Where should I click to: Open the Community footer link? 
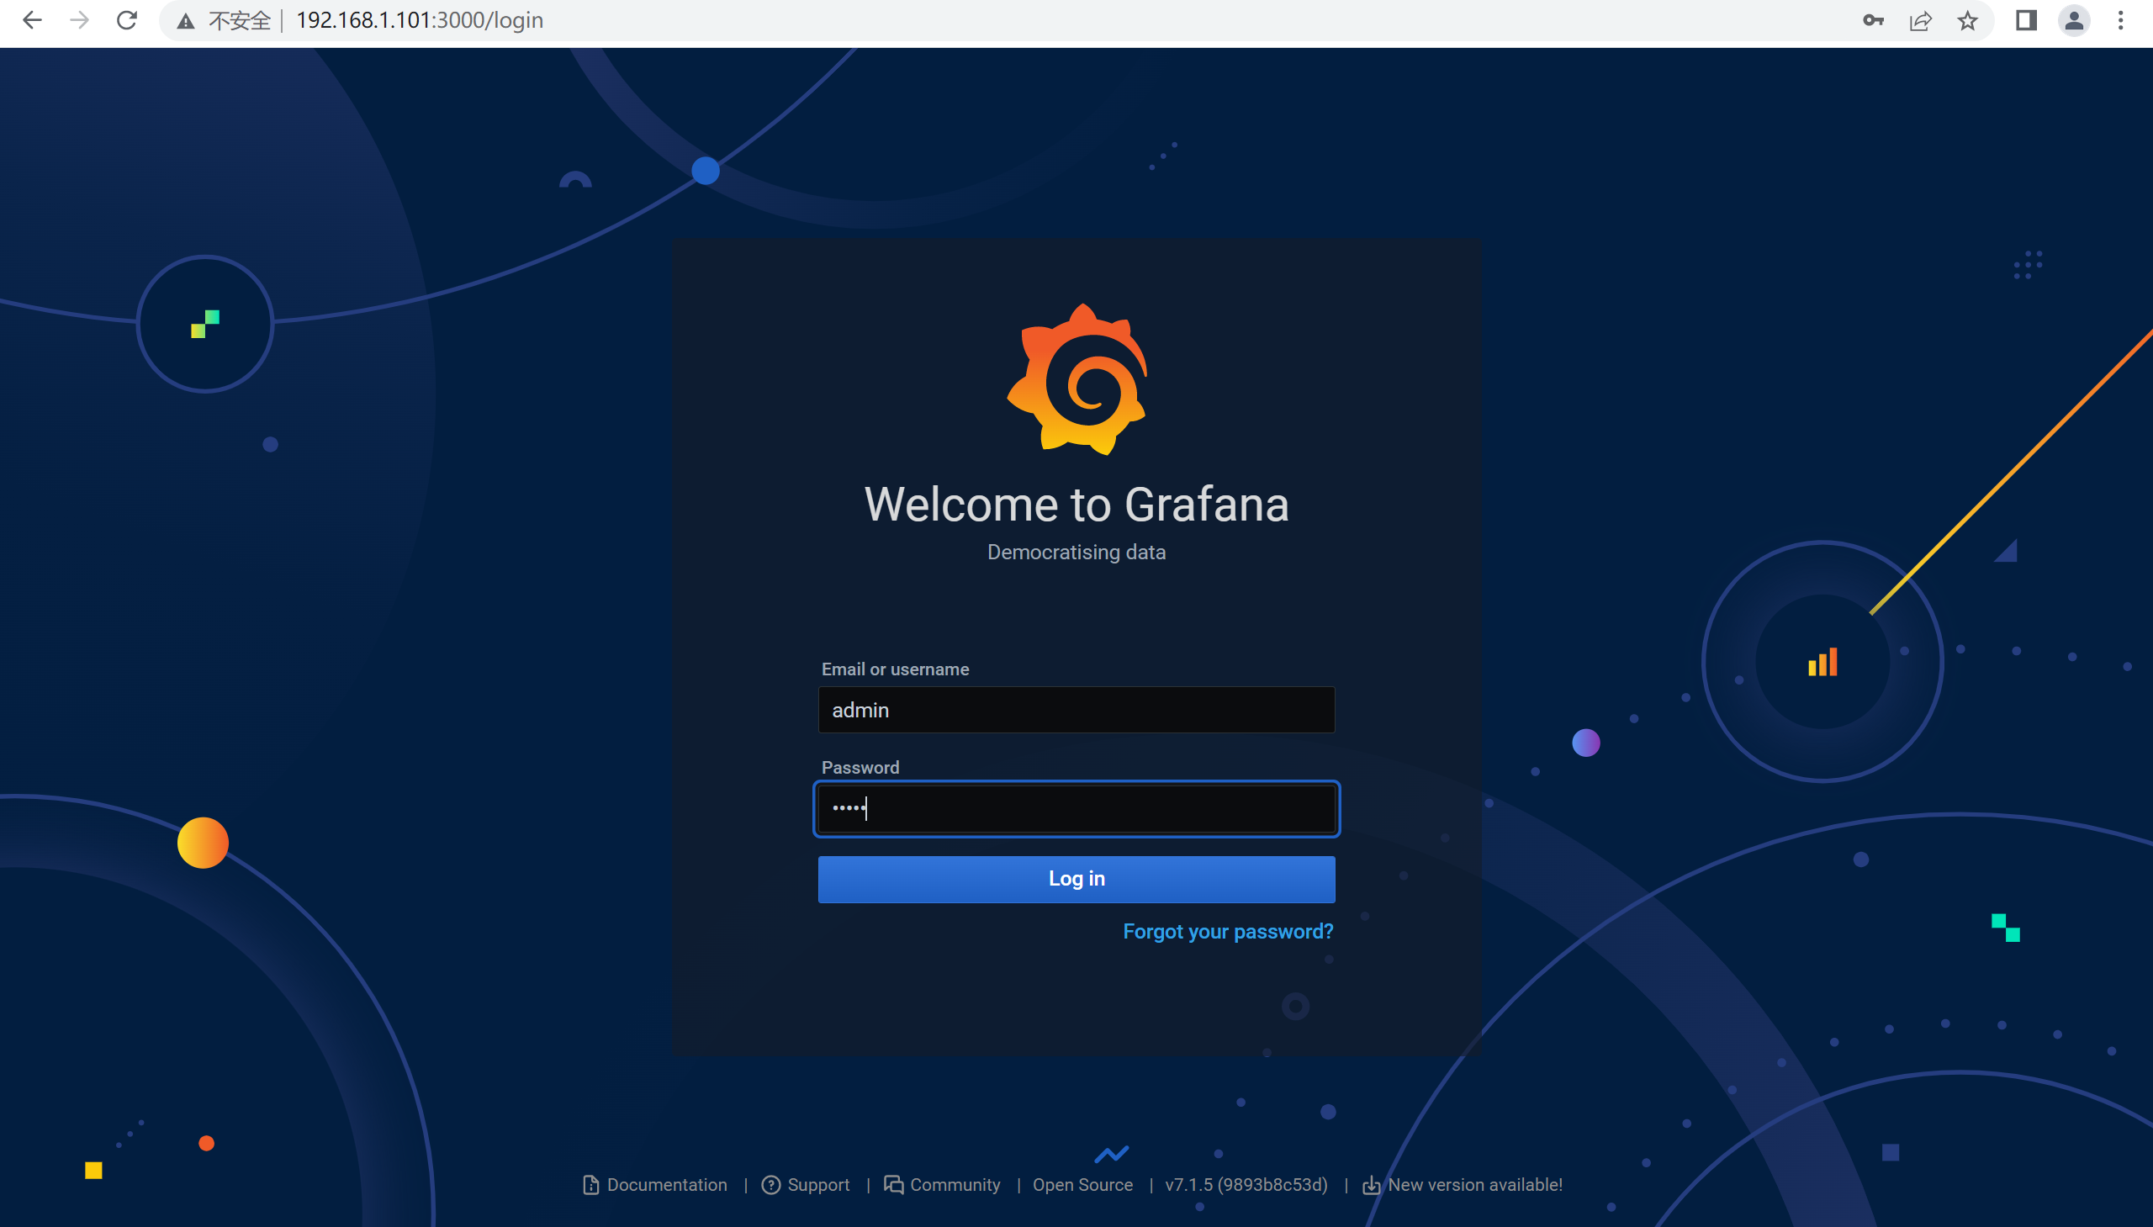coord(942,1185)
